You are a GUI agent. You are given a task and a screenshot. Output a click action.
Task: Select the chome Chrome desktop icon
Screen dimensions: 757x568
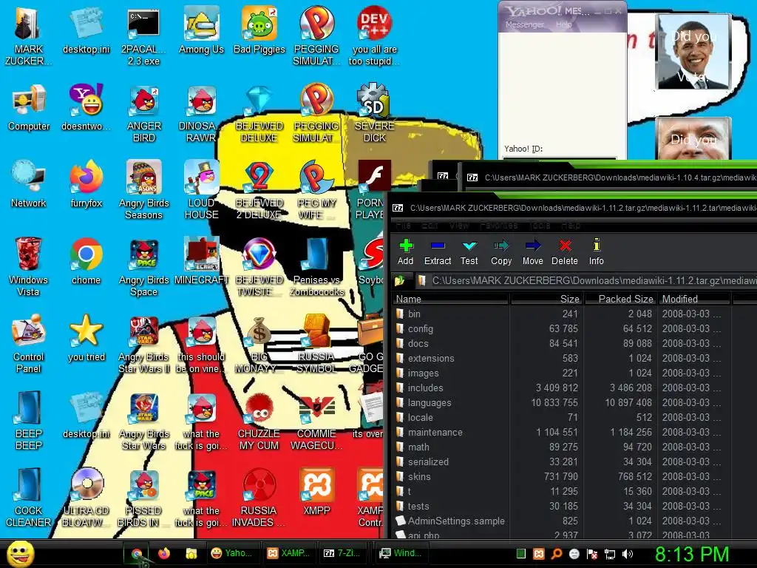[86, 261]
